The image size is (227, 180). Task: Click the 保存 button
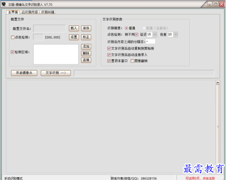pos(86,28)
